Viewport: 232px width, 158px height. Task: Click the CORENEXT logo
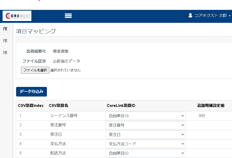pyautogui.click(x=17, y=16)
